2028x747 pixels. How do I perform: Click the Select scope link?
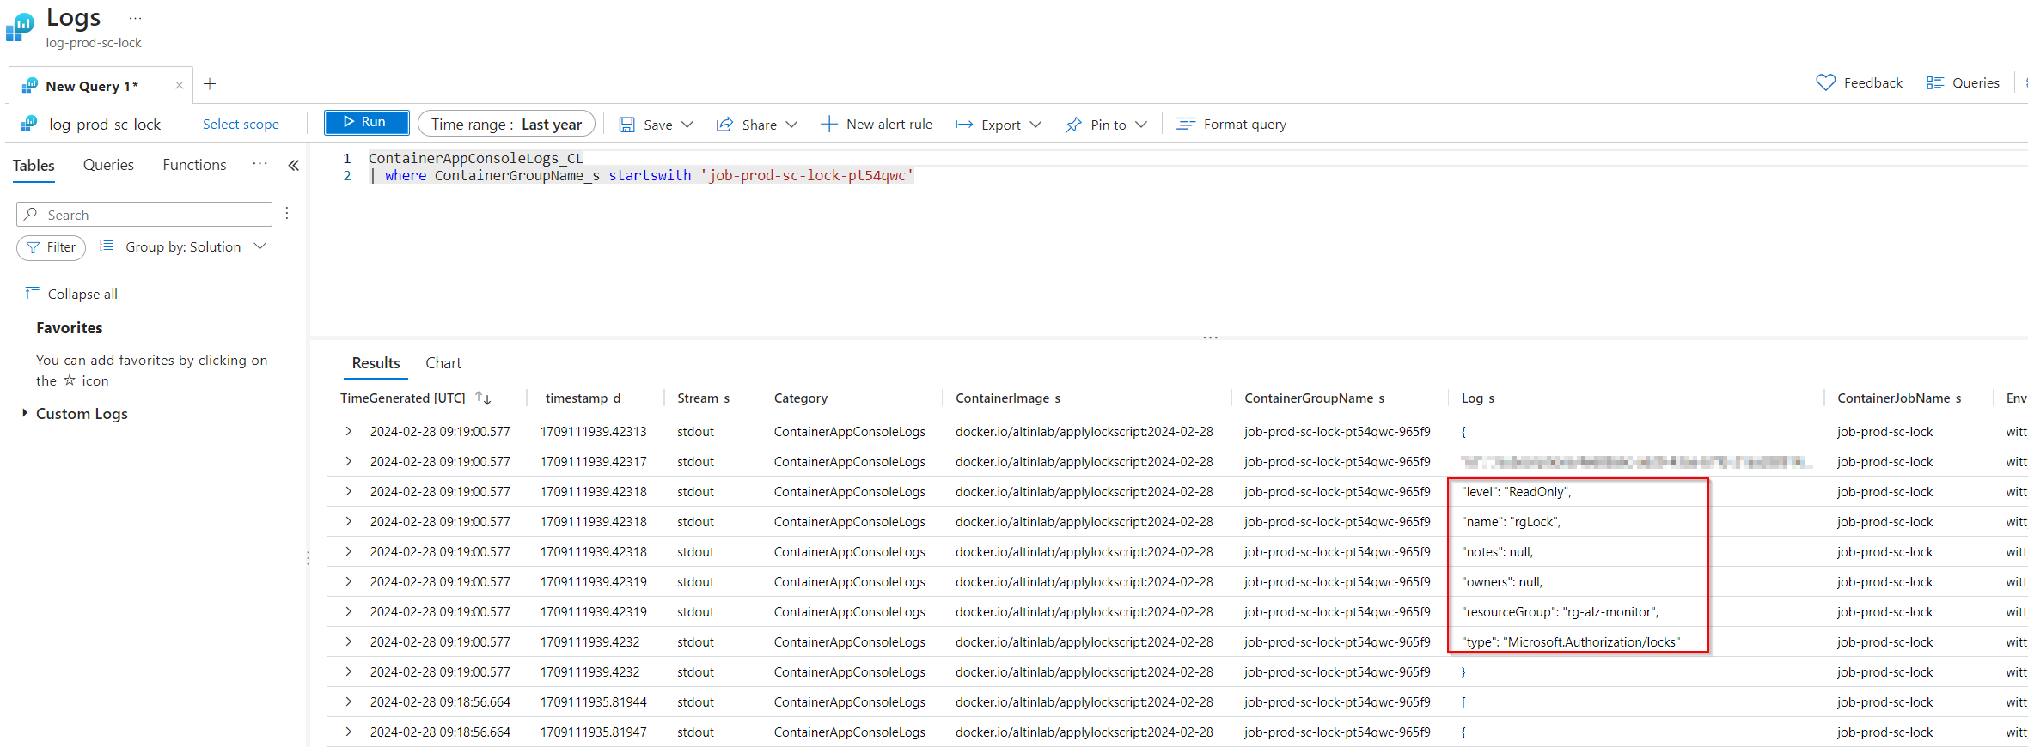pyautogui.click(x=241, y=125)
